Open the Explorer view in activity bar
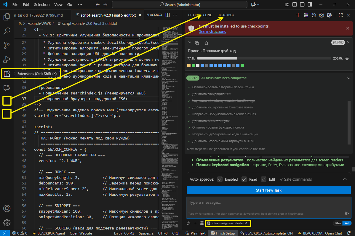Image resolution: width=355 pixels, height=236 pixels. pos(7,17)
